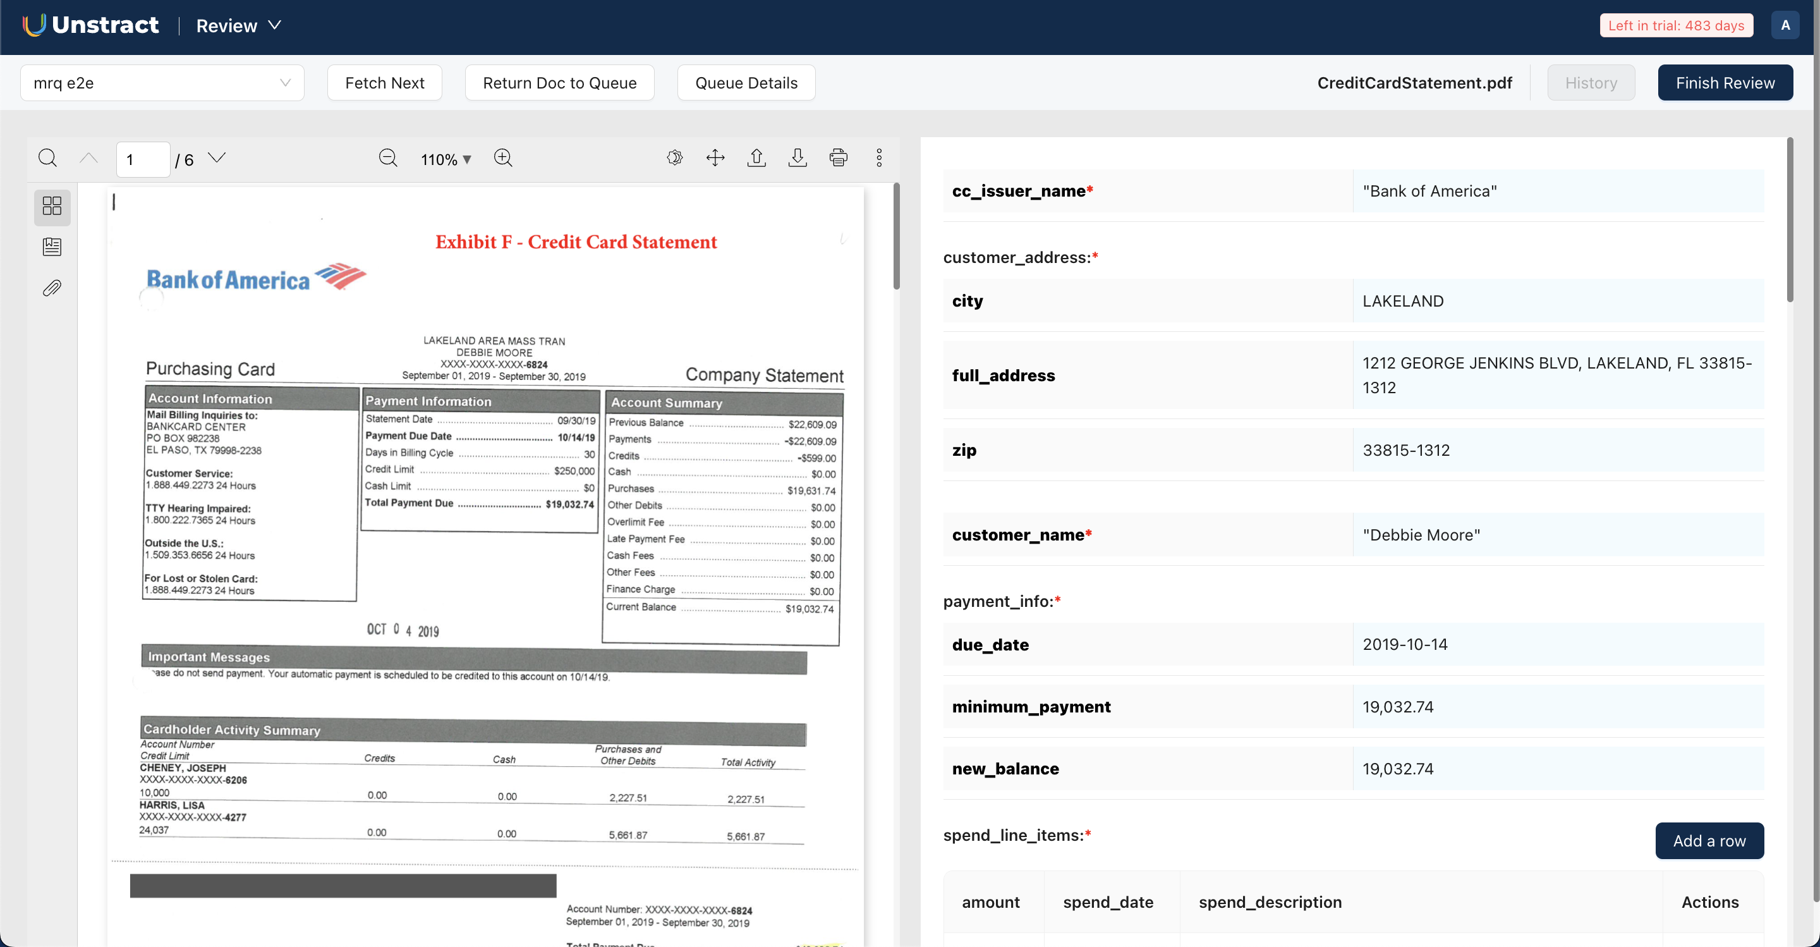Image resolution: width=1820 pixels, height=947 pixels.
Task: Open the 110% zoom level dropdown
Action: 446,160
